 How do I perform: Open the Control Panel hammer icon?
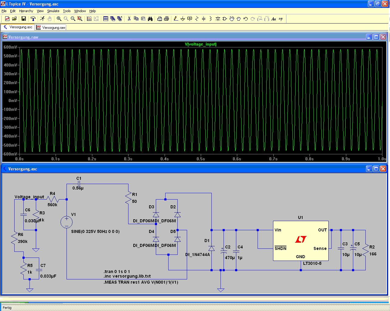coord(33,19)
